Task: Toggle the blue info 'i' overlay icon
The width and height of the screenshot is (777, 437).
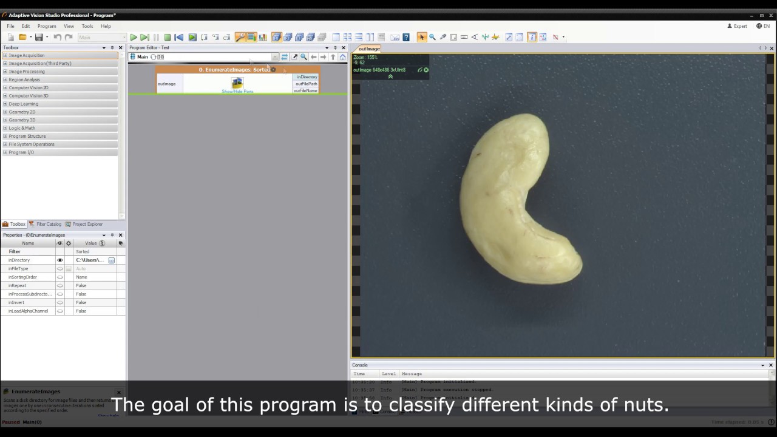Action: click(x=532, y=37)
